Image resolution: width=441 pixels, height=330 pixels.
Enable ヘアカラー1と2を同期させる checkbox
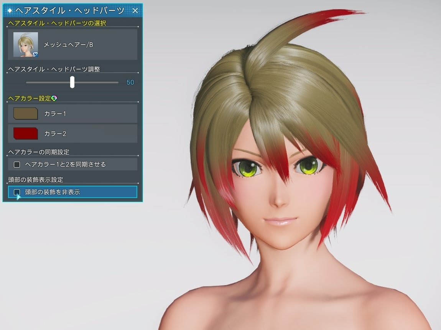coord(17,164)
